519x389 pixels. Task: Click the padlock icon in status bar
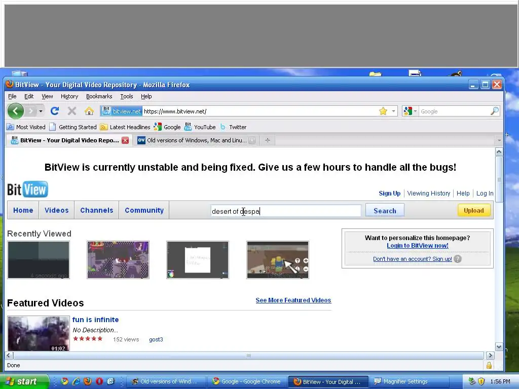coord(489,365)
